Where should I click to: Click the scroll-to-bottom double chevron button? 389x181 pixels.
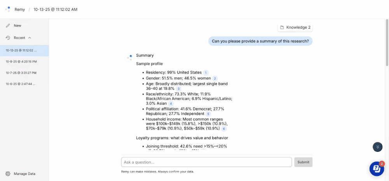(377, 147)
